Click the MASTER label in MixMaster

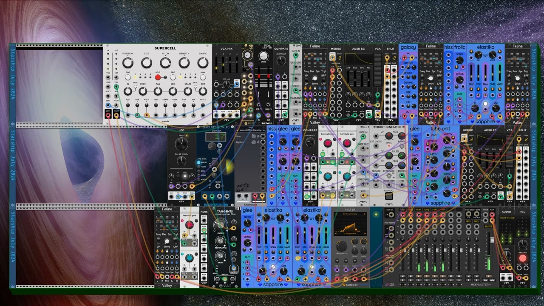[x=488, y=227]
